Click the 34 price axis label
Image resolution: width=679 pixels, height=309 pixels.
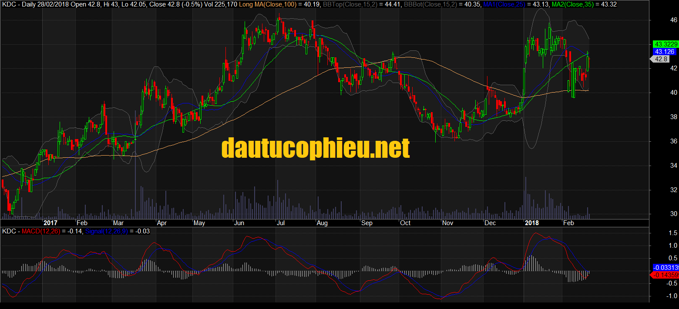673,166
